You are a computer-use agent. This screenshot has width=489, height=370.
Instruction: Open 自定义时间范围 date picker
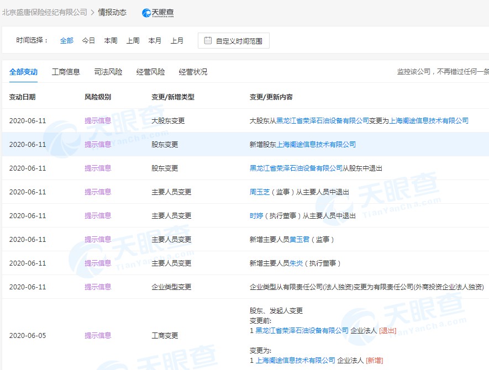tap(234, 40)
